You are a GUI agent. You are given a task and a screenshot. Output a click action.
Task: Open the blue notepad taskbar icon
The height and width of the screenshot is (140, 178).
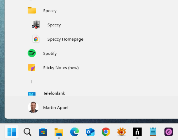coord(153,132)
